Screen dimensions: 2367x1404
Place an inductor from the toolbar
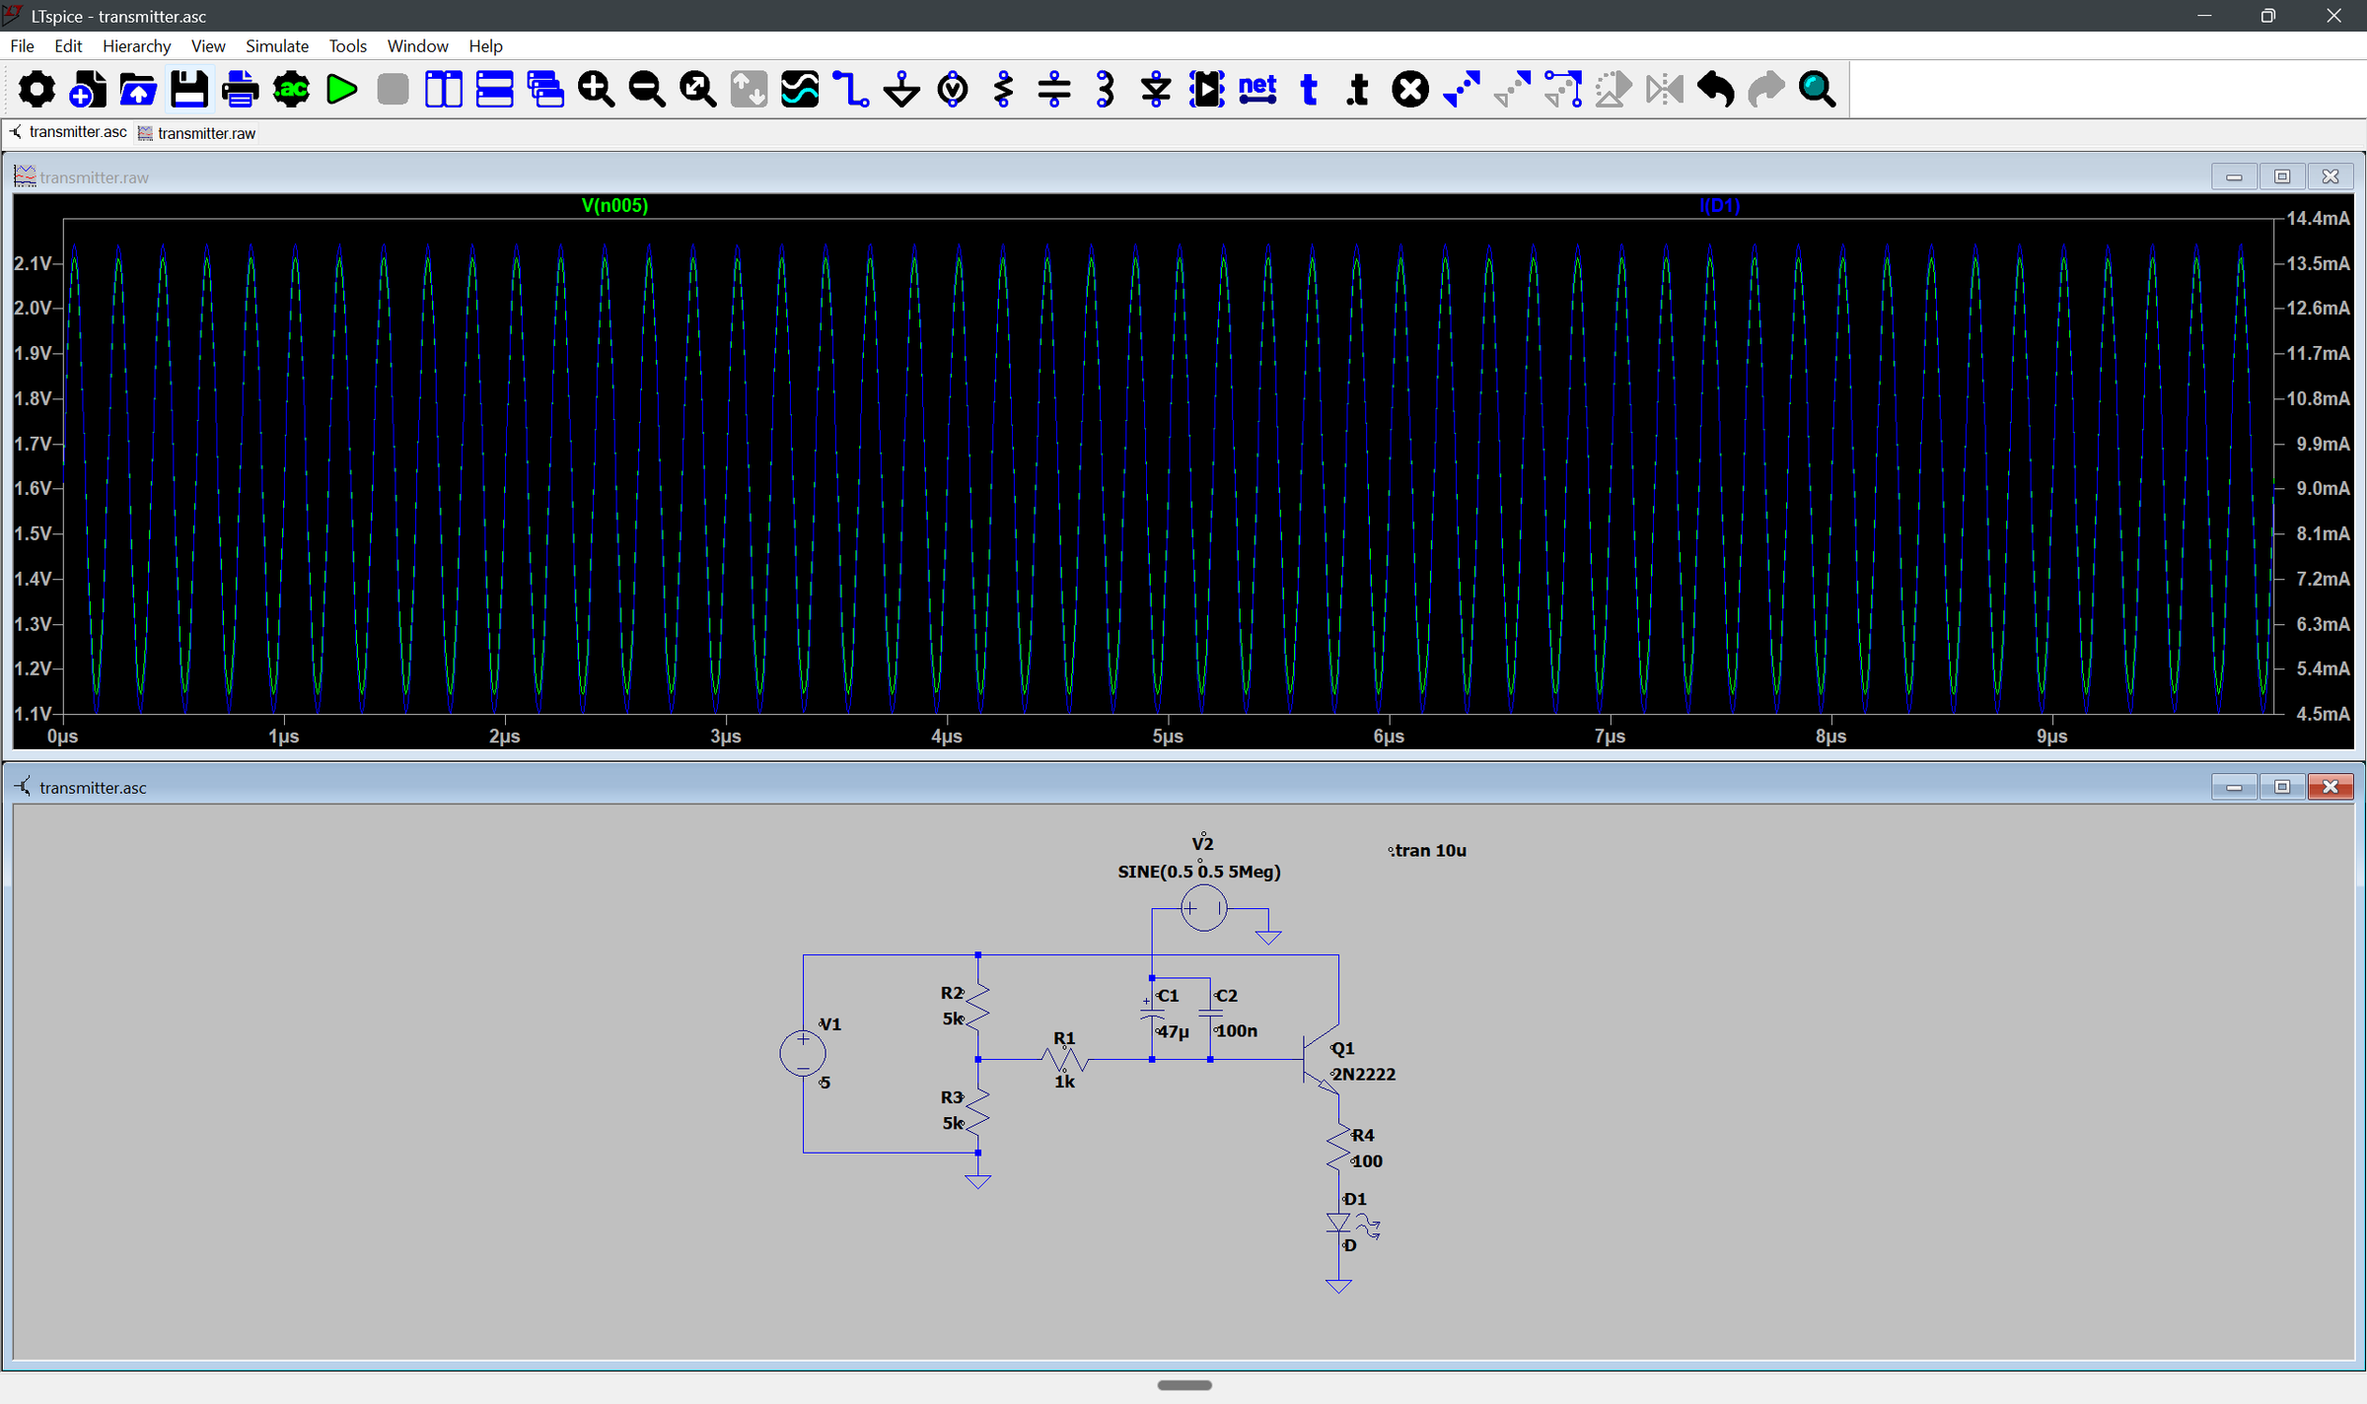tap(1106, 90)
